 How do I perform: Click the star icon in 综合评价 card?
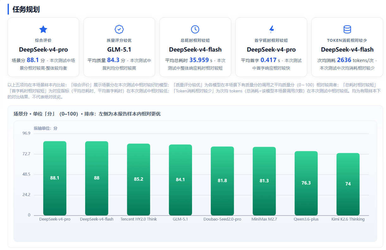point(43,29)
